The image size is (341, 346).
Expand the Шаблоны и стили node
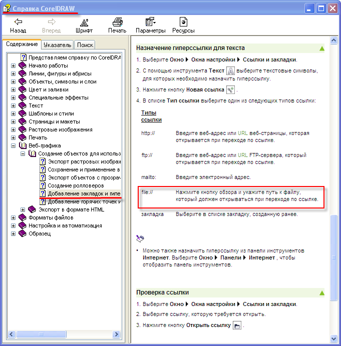point(13,113)
